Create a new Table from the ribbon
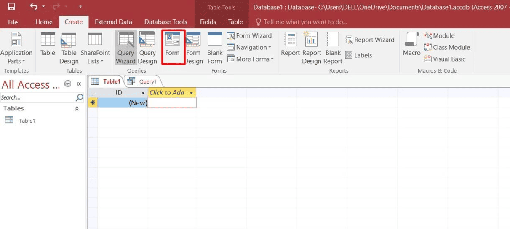Image resolution: width=510 pixels, height=229 pixels. point(48,45)
